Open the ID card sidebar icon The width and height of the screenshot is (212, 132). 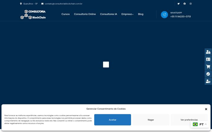coord(208,59)
